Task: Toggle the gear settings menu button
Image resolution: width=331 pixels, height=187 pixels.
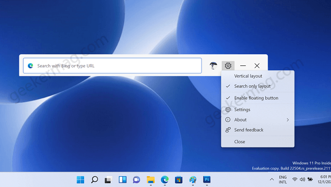Action: 228,65
